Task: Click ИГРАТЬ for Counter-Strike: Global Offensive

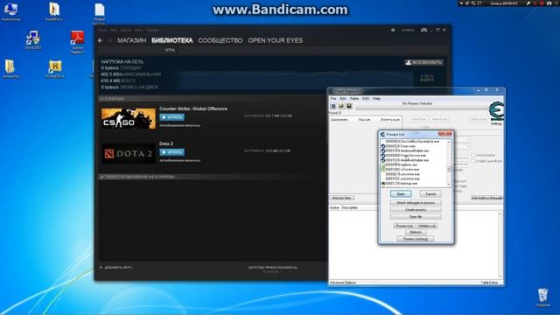Action: tap(171, 117)
